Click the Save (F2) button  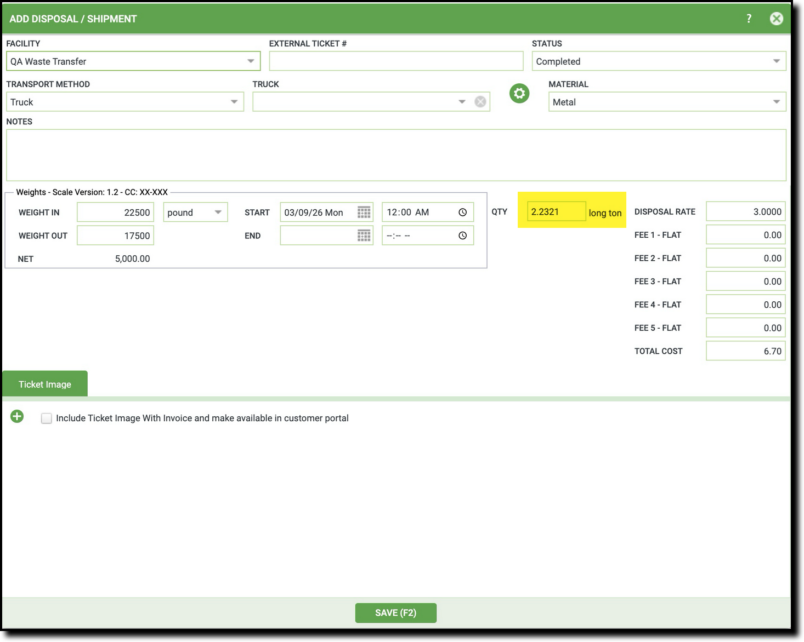[396, 613]
